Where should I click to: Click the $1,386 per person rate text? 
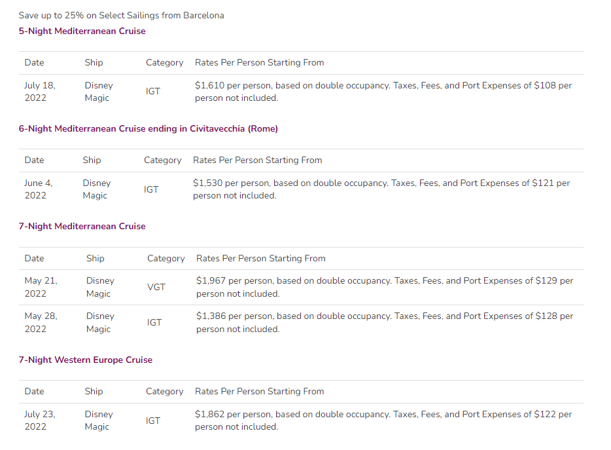click(385, 322)
